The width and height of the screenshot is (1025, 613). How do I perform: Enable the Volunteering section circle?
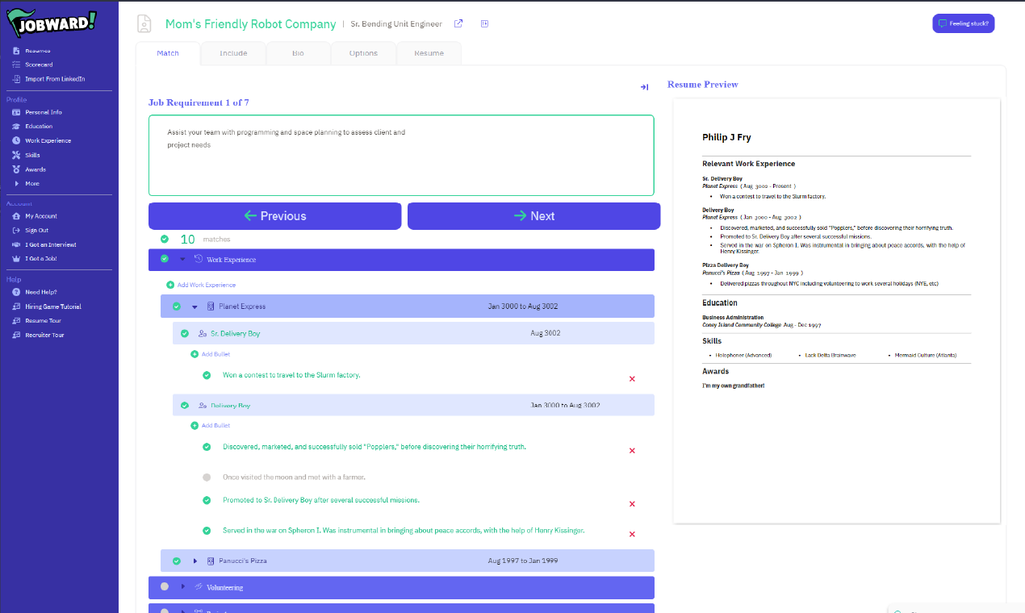[165, 586]
